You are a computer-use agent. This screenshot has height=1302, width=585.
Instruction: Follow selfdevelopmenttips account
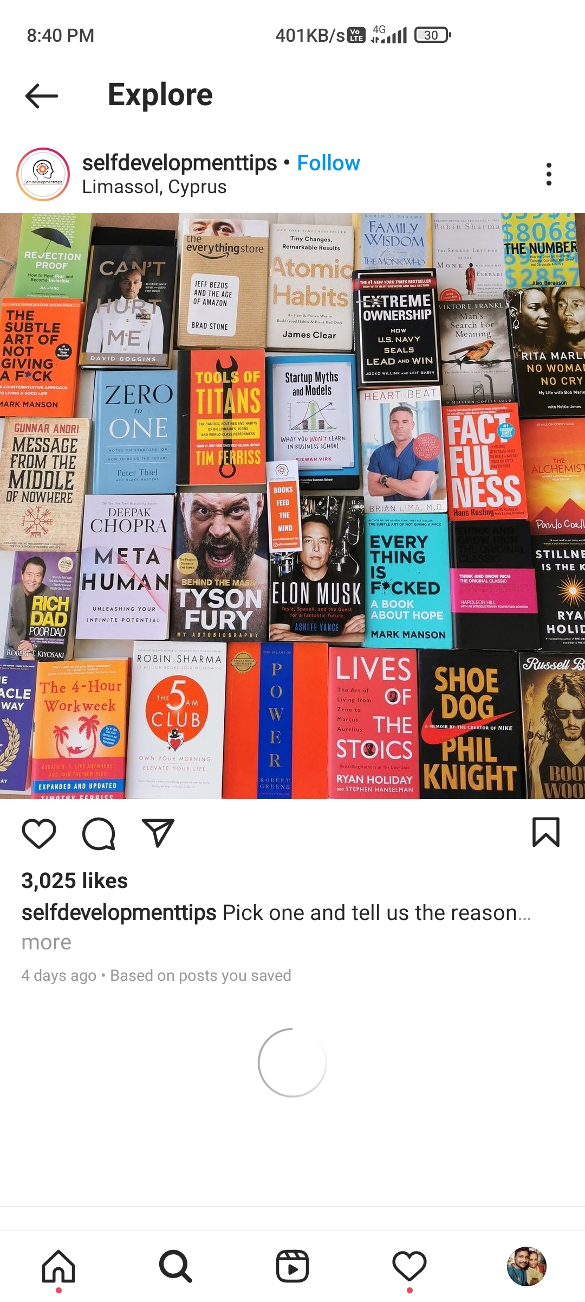click(x=328, y=163)
